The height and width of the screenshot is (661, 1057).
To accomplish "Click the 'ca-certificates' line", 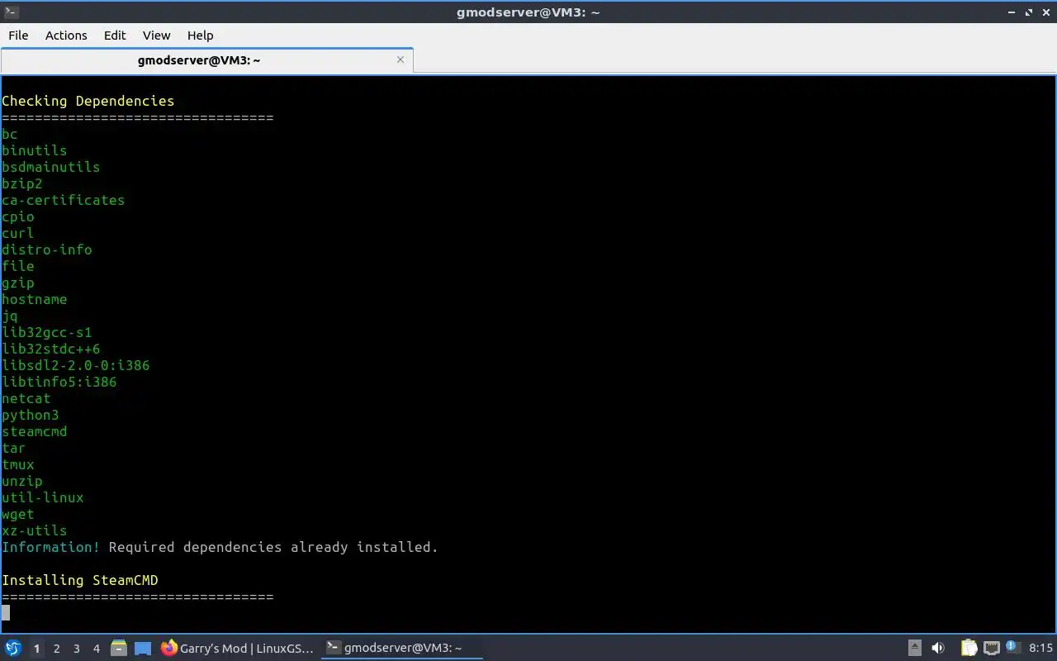I will 63,200.
